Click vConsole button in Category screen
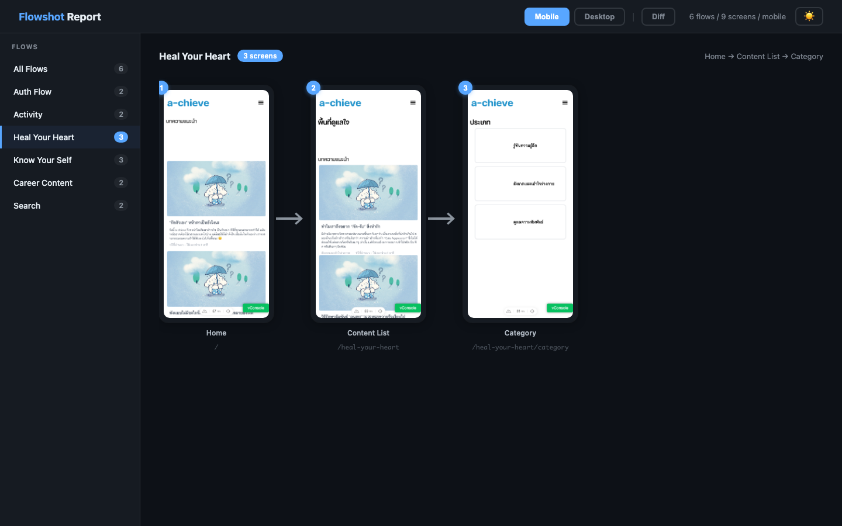Viewport: 842px width, 526px height. click(560, 307)
